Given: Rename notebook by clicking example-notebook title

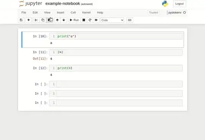Looking at the screenshot, I should coord(63,3).
